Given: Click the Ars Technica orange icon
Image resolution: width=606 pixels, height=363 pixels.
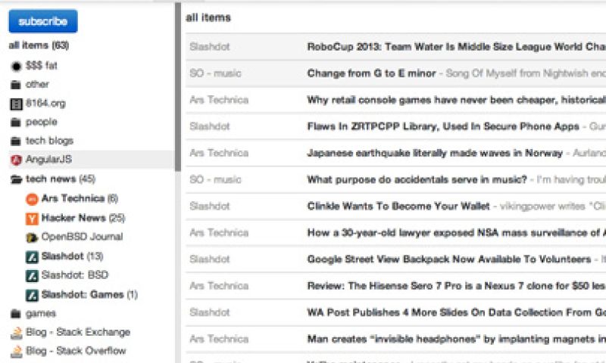Looking at the screenshot, I should click(x=32, y=199).
